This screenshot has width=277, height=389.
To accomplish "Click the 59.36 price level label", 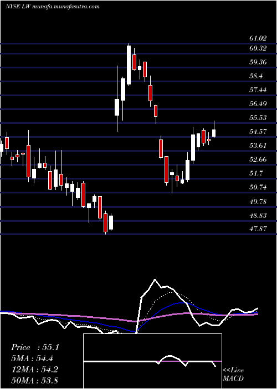I will [x=258, y=62].
